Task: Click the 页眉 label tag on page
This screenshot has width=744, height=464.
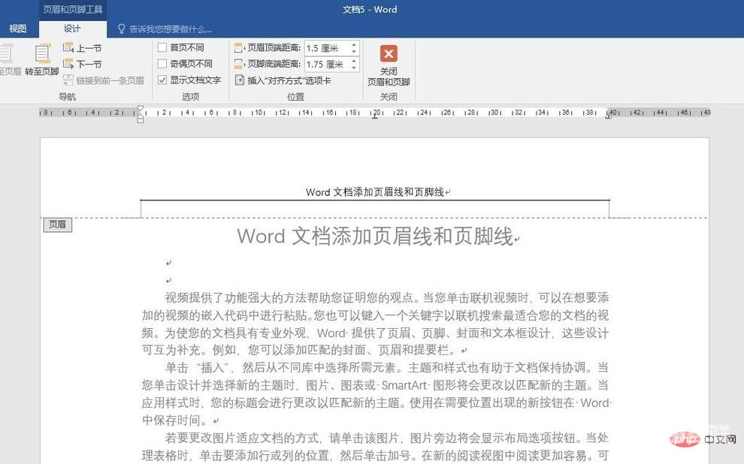Action: (x=57, y=224)
